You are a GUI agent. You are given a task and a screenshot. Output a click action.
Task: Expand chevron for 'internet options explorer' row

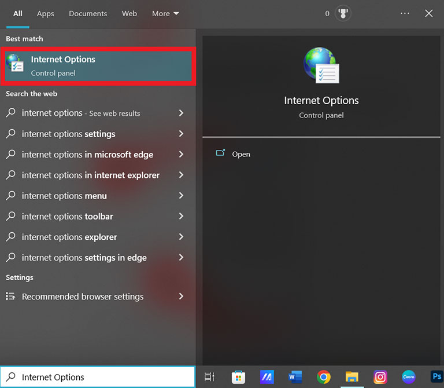click(181, 237)
